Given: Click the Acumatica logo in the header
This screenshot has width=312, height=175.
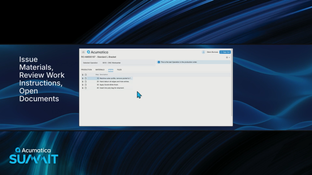Looking at the screenshot, I should [97, 52].
